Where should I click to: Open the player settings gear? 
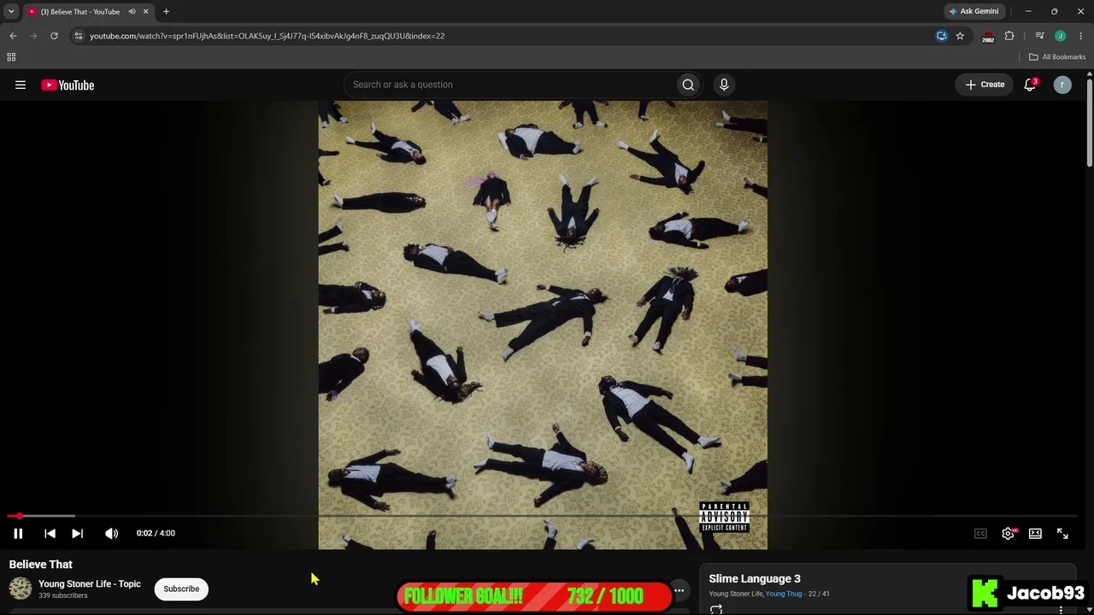(1009, 533)
